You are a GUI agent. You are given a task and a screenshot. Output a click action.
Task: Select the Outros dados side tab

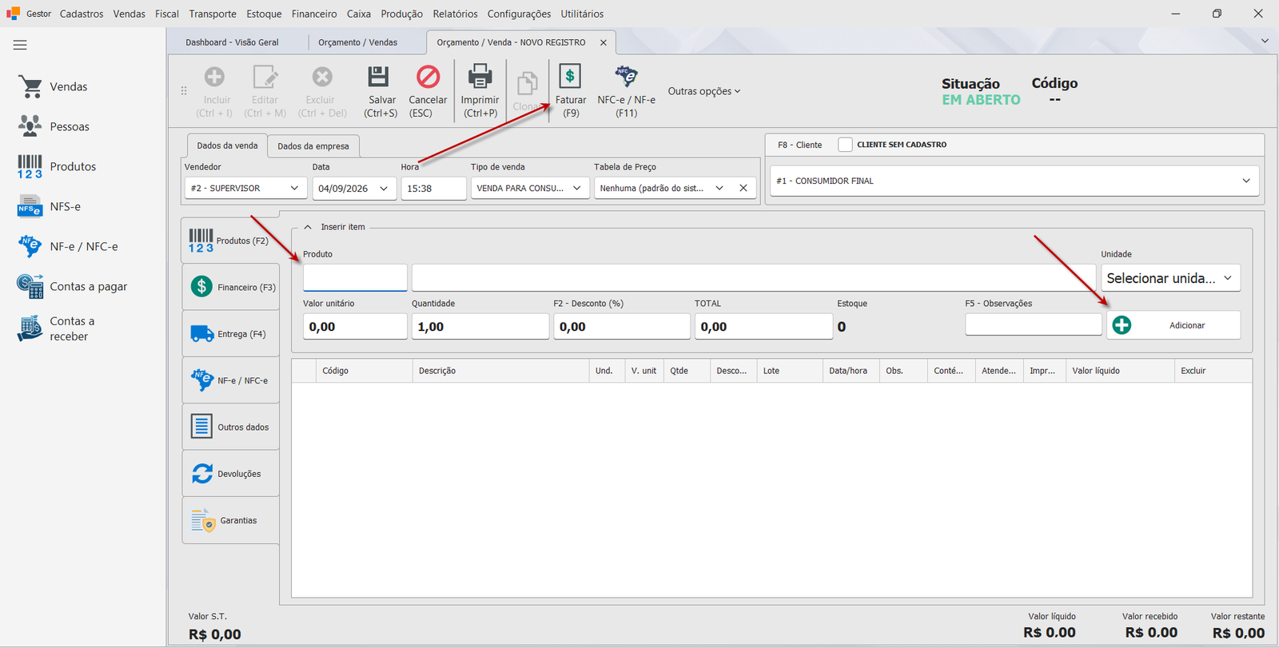[x=231, y=427]
